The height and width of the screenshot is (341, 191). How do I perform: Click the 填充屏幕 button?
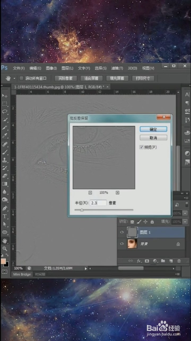(x=117, y=78)
